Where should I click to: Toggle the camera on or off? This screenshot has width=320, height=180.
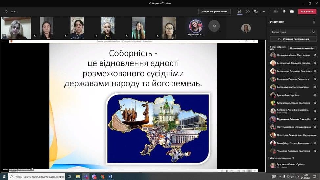coord(276,11)
